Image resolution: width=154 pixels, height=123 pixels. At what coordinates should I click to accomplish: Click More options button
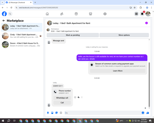coord(124,35)
